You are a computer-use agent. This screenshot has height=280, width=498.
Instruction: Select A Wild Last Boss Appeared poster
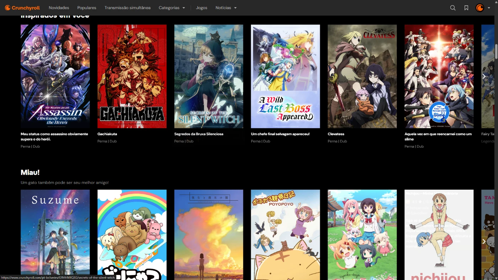point(285,76)
